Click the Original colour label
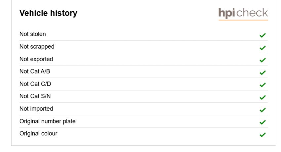 pos(38,133)
